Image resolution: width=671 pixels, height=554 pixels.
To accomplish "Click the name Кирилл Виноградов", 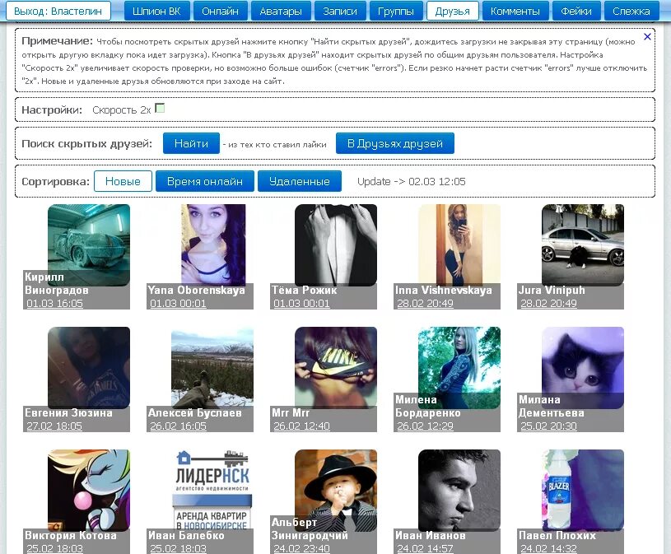I will tap(57, 283).
